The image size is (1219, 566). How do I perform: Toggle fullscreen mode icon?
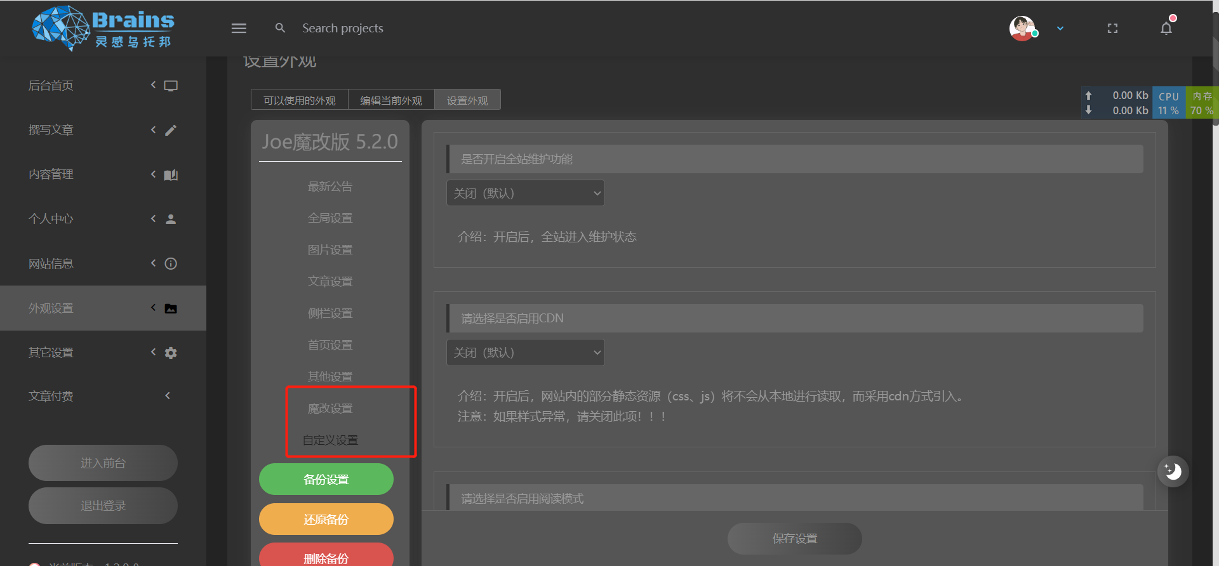(x=1112, y=29)
